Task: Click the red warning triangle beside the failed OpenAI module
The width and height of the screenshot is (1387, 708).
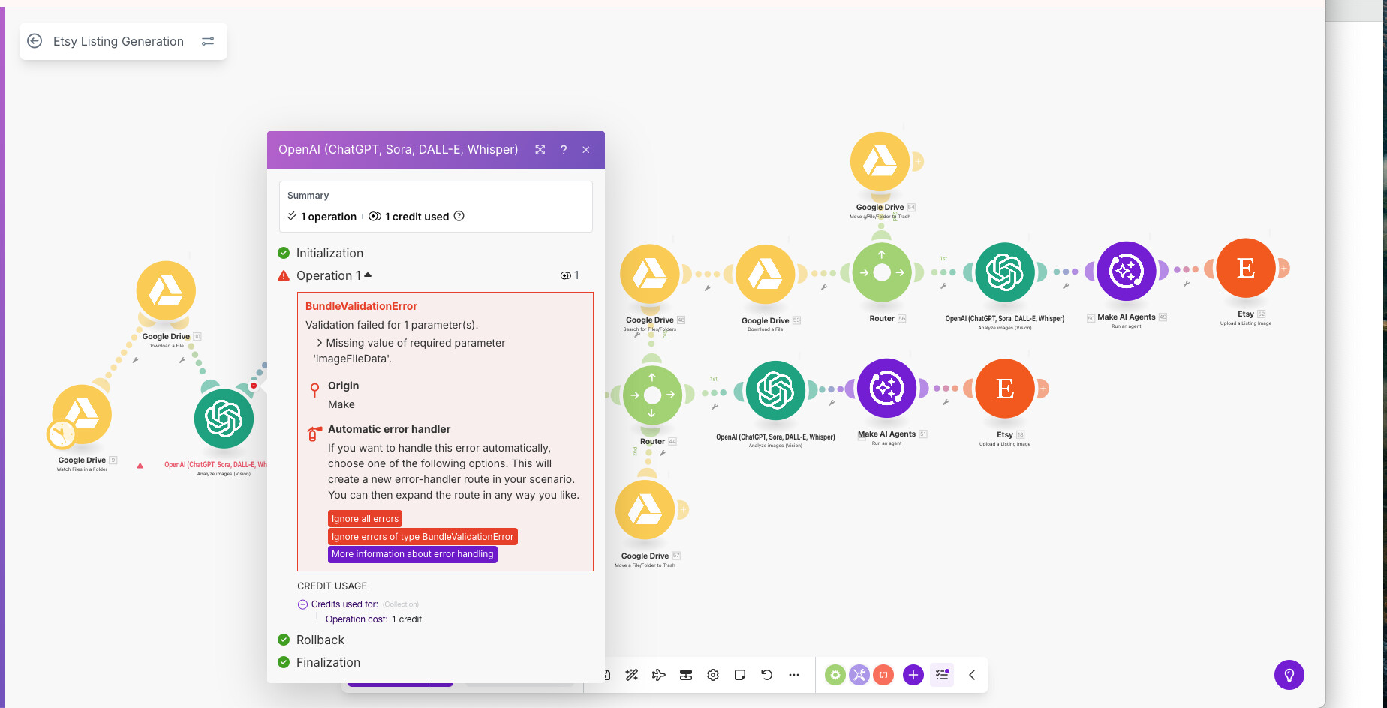Action: [x=140, y=466]
